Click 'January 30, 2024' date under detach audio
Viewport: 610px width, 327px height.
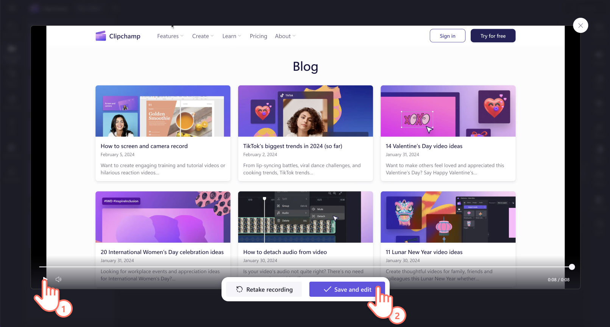point(260,260)
